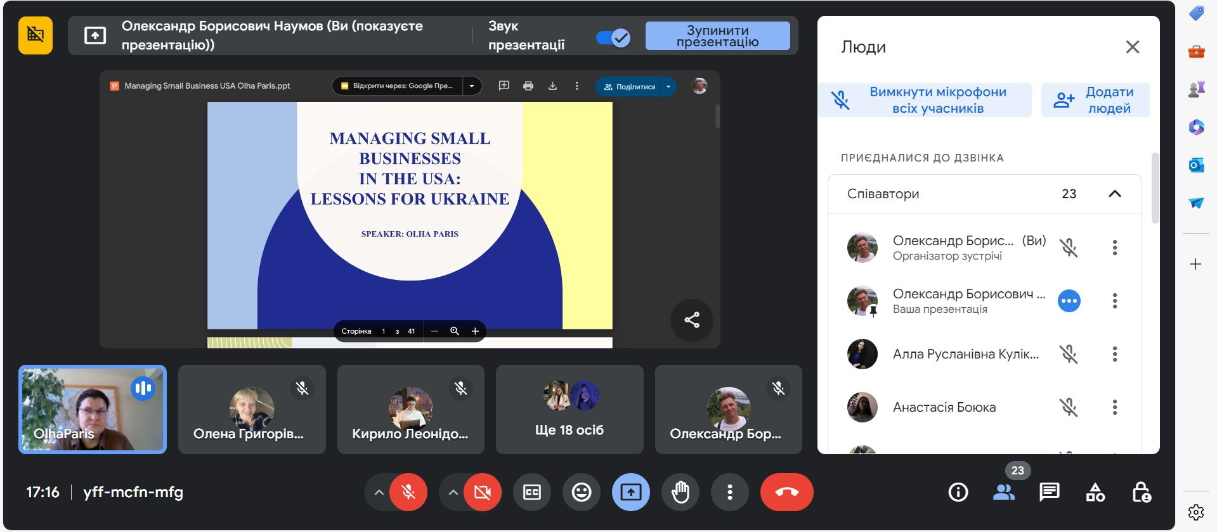Viewport: 1217px width, 532px height.
Task: Open meeting details info icon
Action: (x=958, y=492)
